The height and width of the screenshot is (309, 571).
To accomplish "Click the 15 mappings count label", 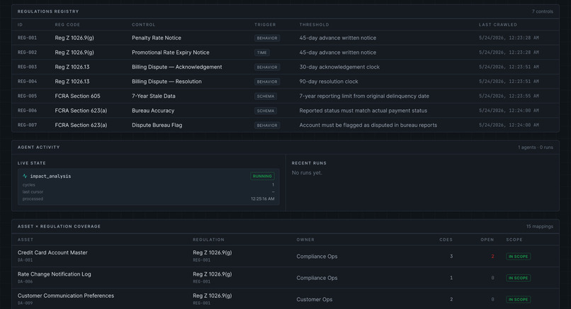I will [539, 227].
